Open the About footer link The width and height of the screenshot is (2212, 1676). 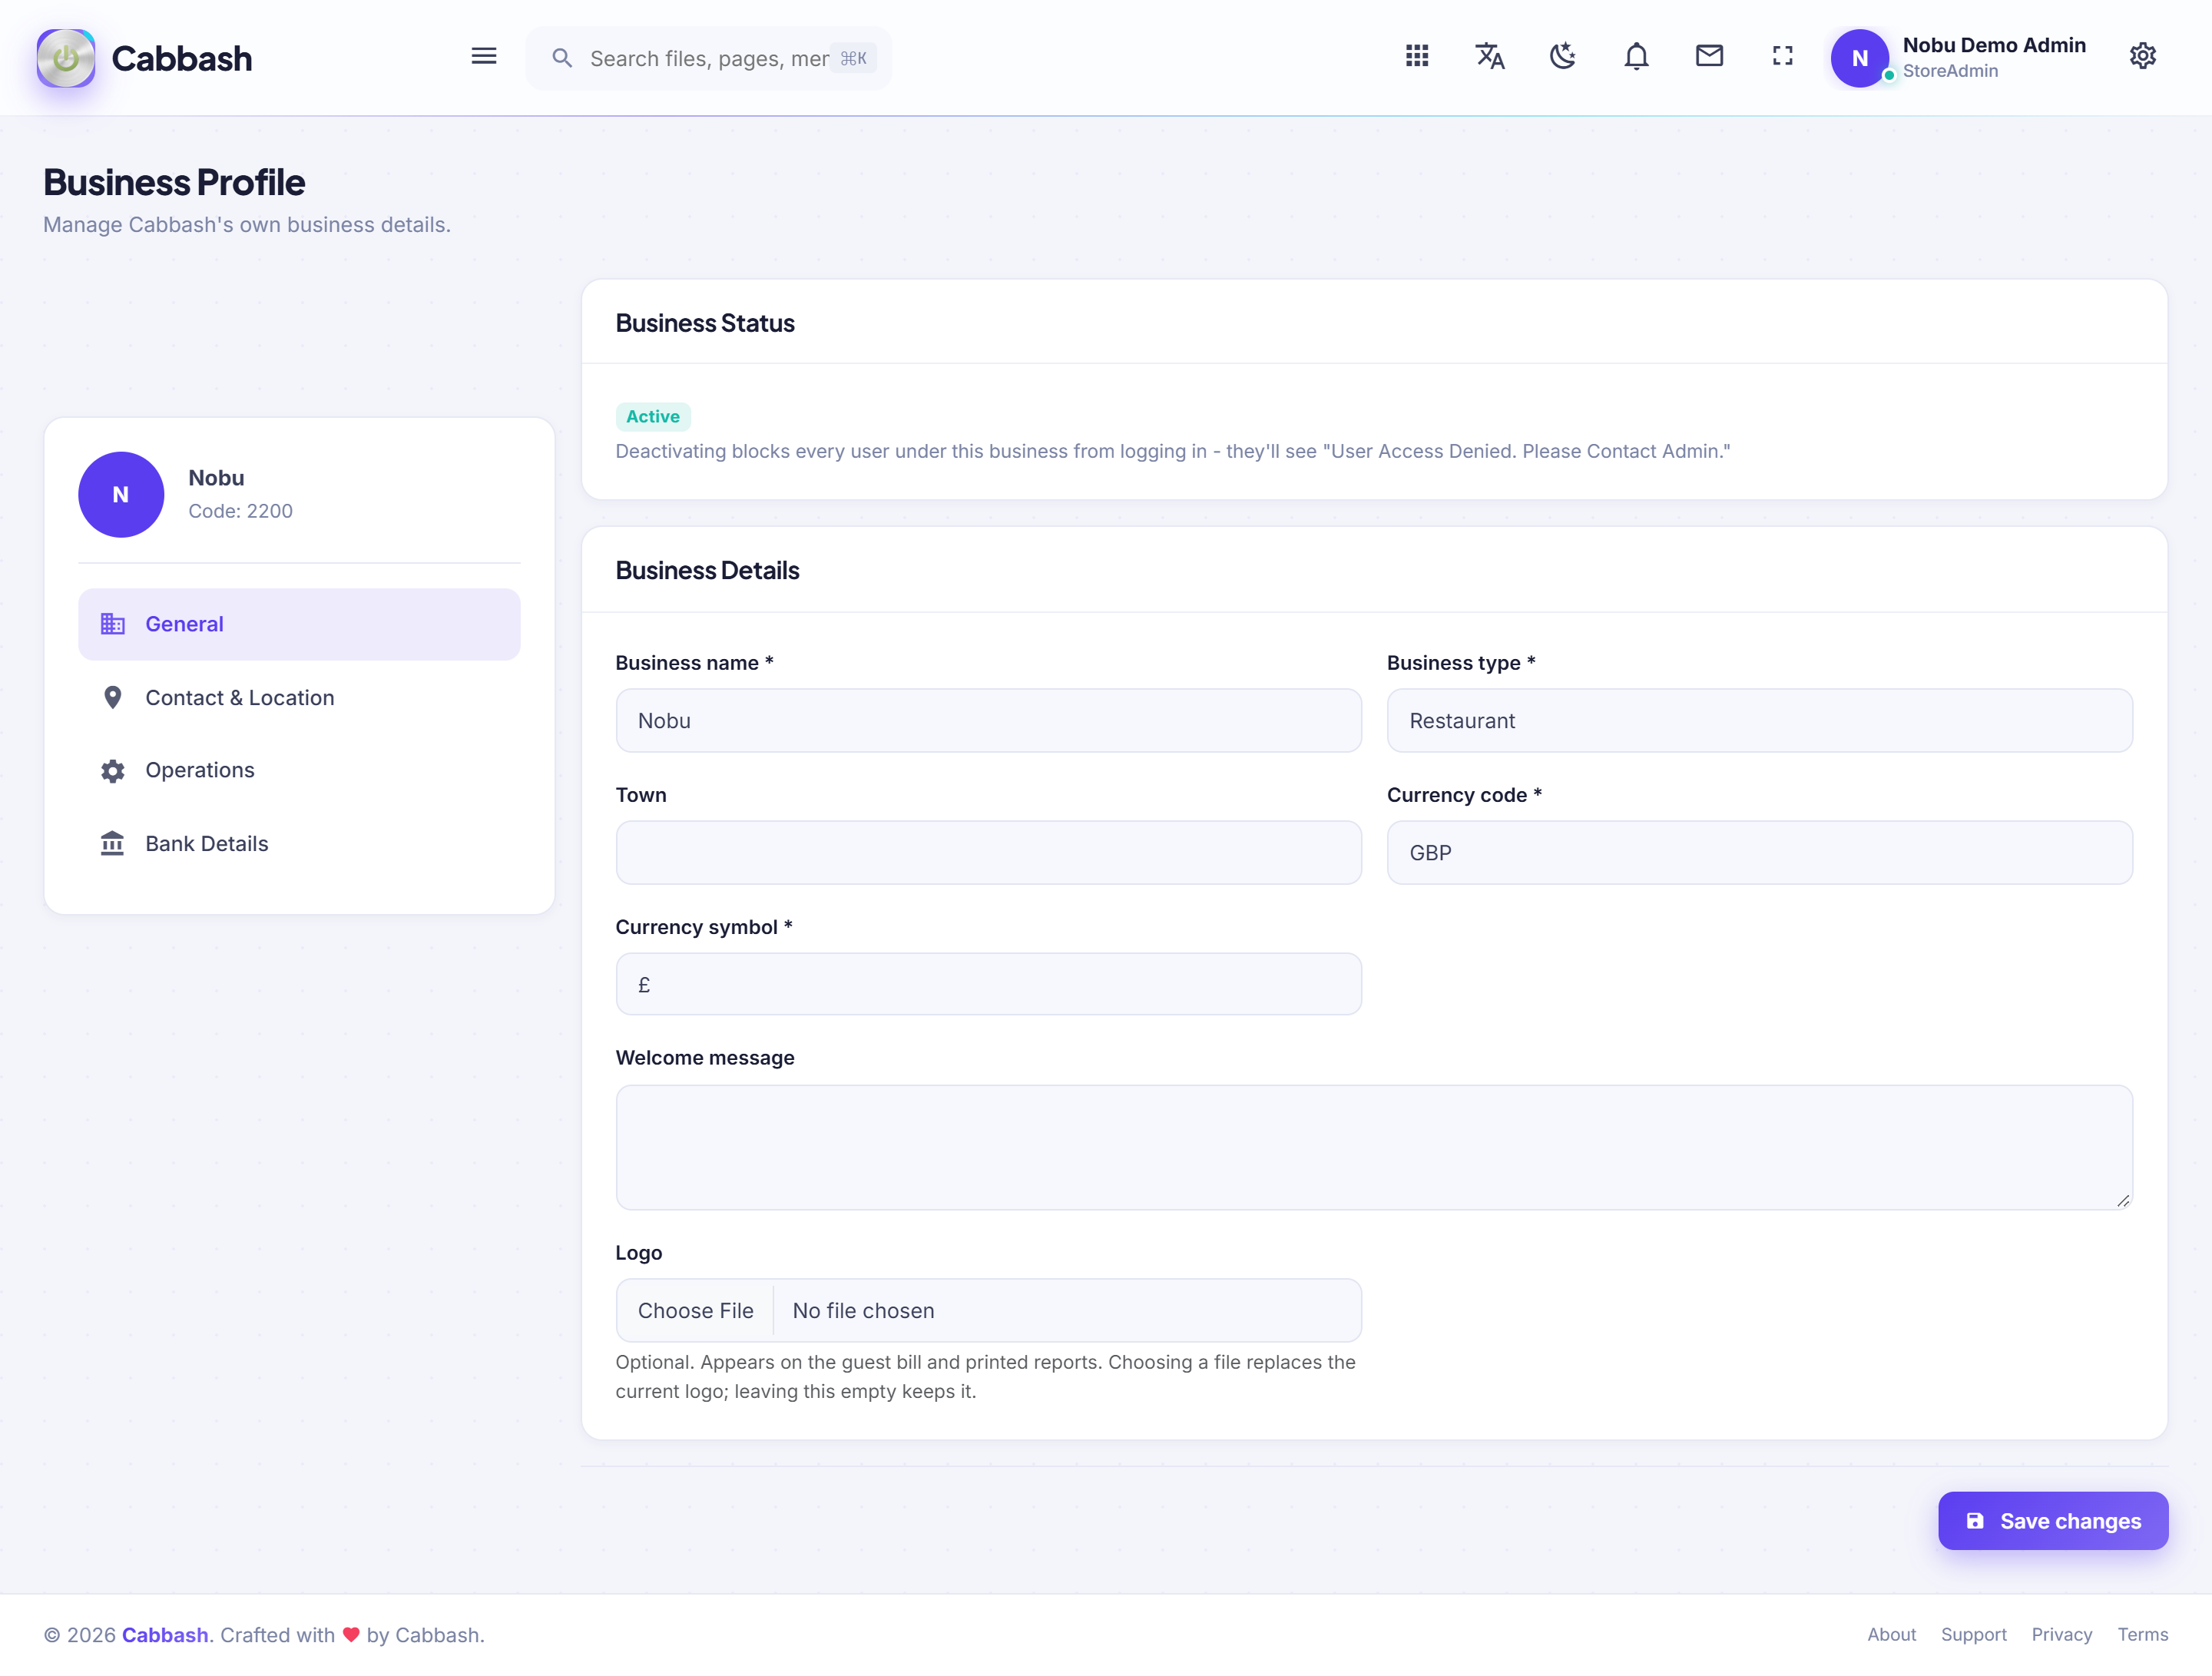point(1891,1634)
